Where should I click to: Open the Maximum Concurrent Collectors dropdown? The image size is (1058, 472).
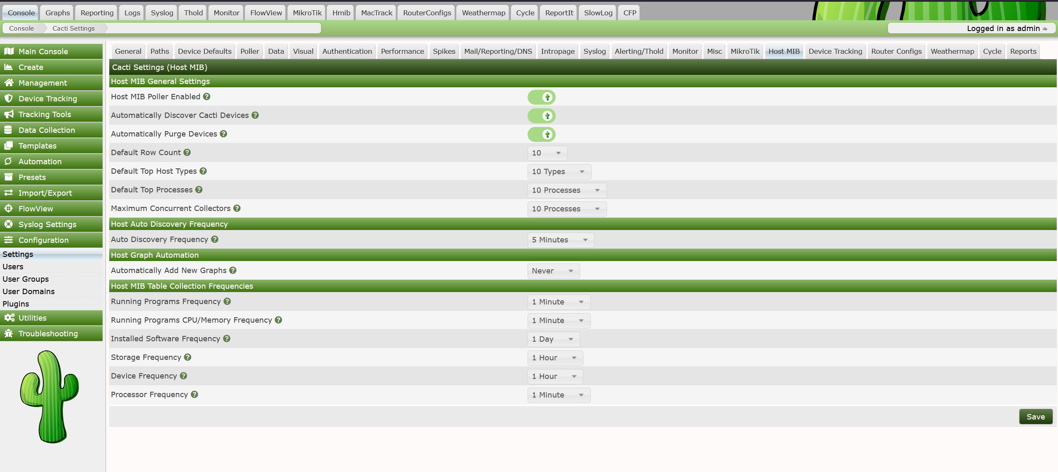567,209
